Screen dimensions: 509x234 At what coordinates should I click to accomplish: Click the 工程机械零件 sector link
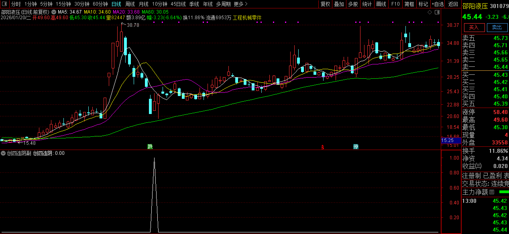pos(247,18)
